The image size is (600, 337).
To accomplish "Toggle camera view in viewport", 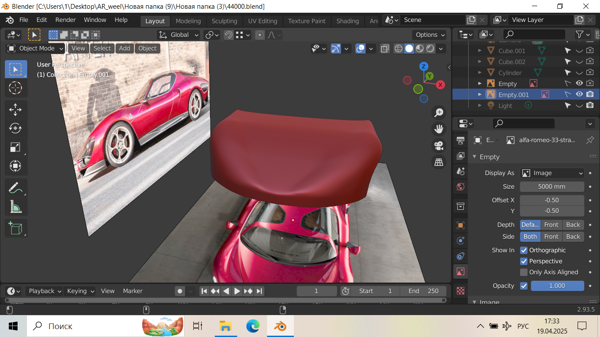I will tap(438, 146).
